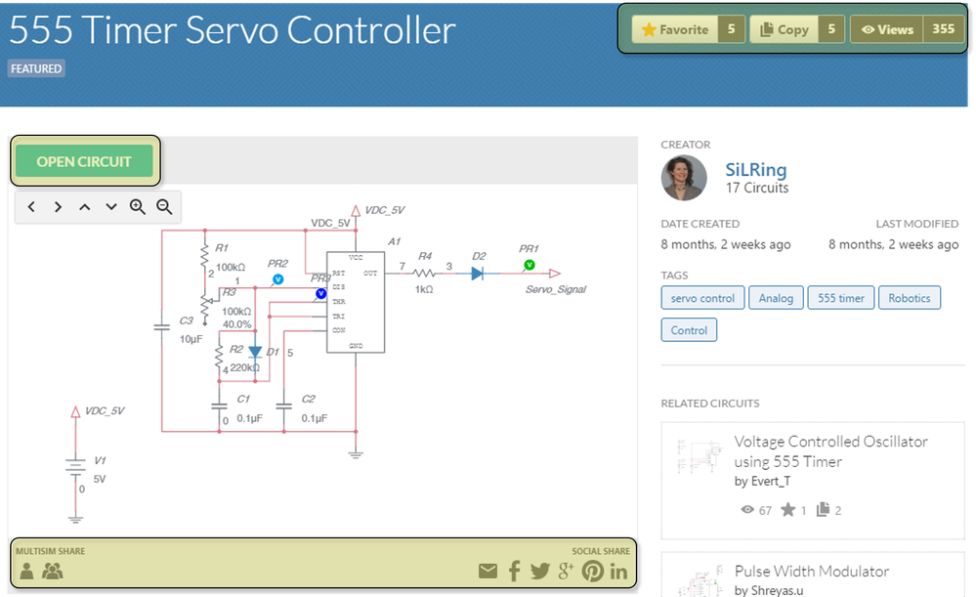976x597 pixels.
Task: Share circuit via email envelope icon
Action: [x=488, y=571]
